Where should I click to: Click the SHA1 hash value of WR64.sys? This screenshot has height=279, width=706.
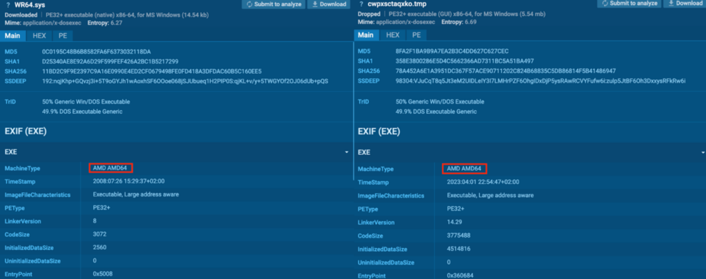[110, 61]
